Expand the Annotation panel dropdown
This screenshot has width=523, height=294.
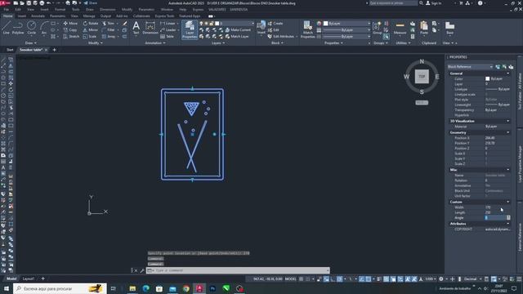[155, 43]
